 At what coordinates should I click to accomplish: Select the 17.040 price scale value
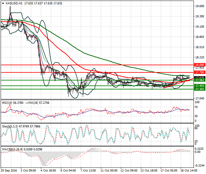click(200, 98)
